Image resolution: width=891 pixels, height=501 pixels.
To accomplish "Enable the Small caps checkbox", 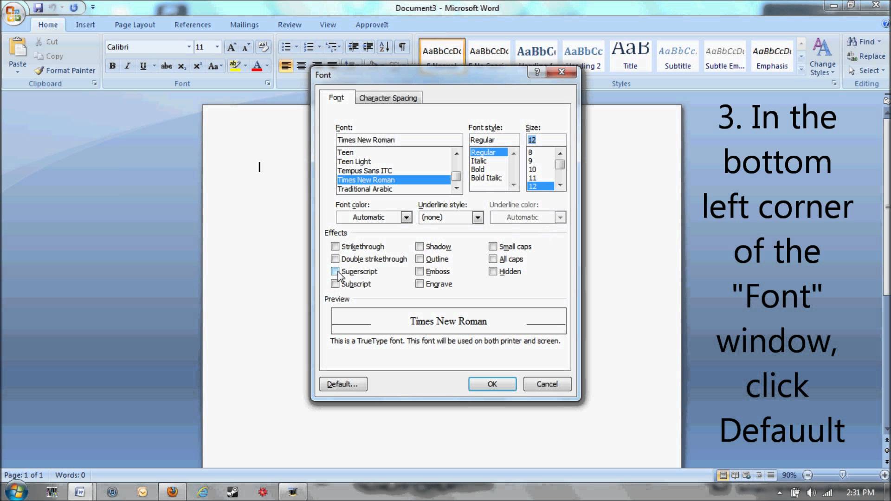I will click(x=493, y=246).
